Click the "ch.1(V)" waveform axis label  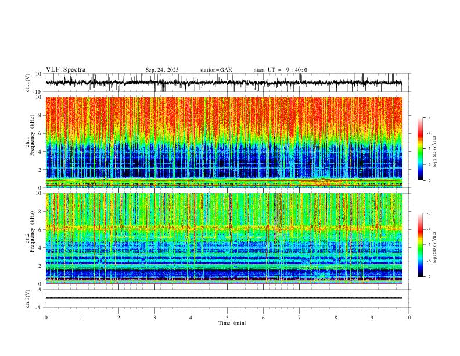(x=28, y=83)
